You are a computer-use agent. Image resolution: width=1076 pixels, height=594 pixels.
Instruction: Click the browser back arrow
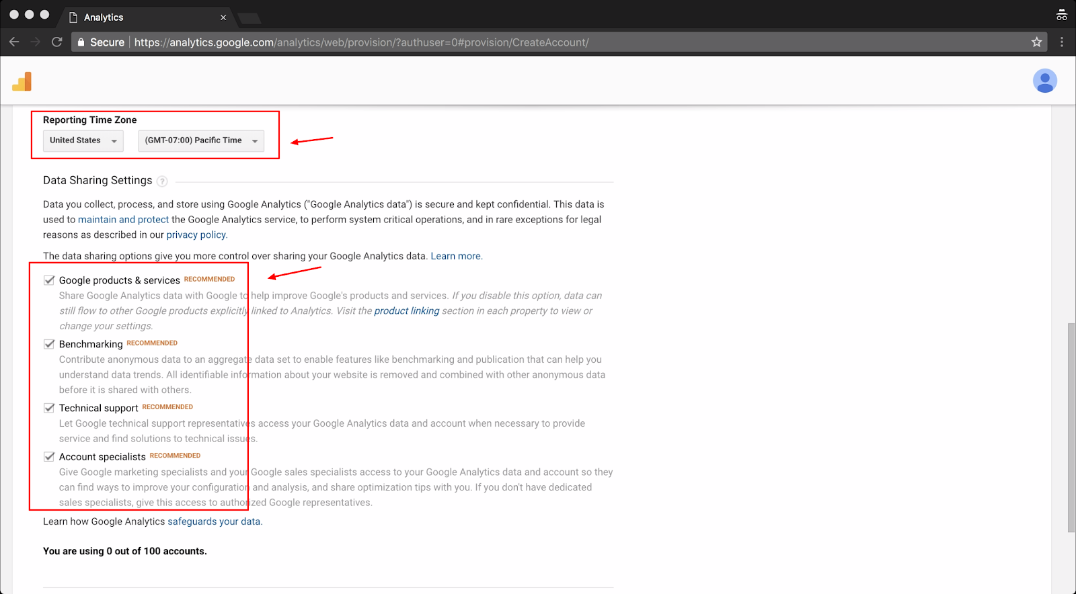coord(14,42)
